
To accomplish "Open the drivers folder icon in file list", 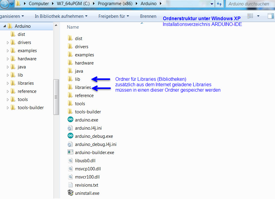I will 70,46.
